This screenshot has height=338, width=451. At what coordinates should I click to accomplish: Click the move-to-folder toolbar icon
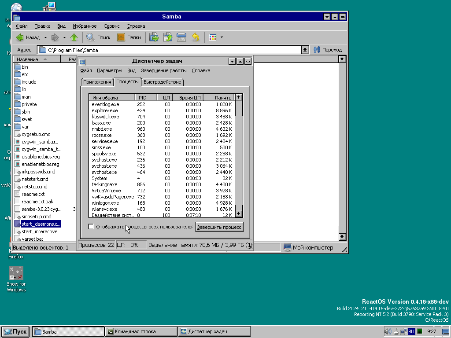tap(154, 37)
